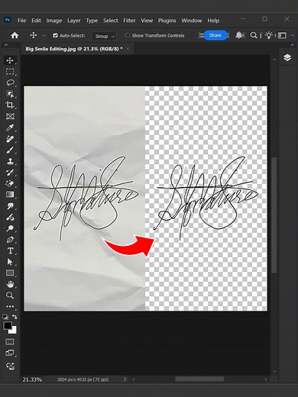Close the Big Smile Editing.jpg tab

coord(128,49)
